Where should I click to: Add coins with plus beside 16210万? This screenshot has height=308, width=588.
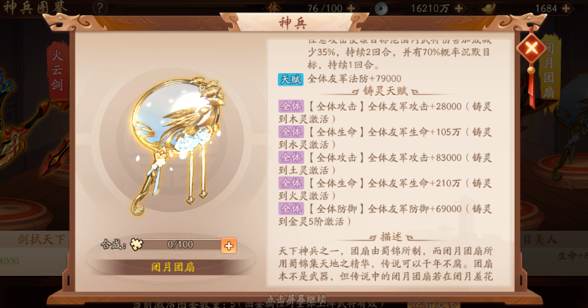(459, 8)
